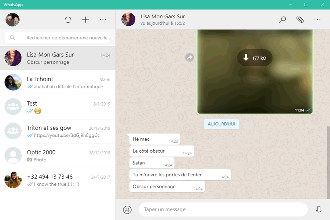Image resolution: width=330 pixels, height=220 pixels.
Task: Click Lisa Mon Gars Sur header name
Action: click(x=163, y=16)
